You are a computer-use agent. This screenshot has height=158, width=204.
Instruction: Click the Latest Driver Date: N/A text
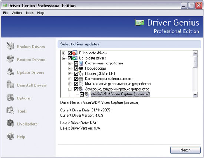pos(78,123)
